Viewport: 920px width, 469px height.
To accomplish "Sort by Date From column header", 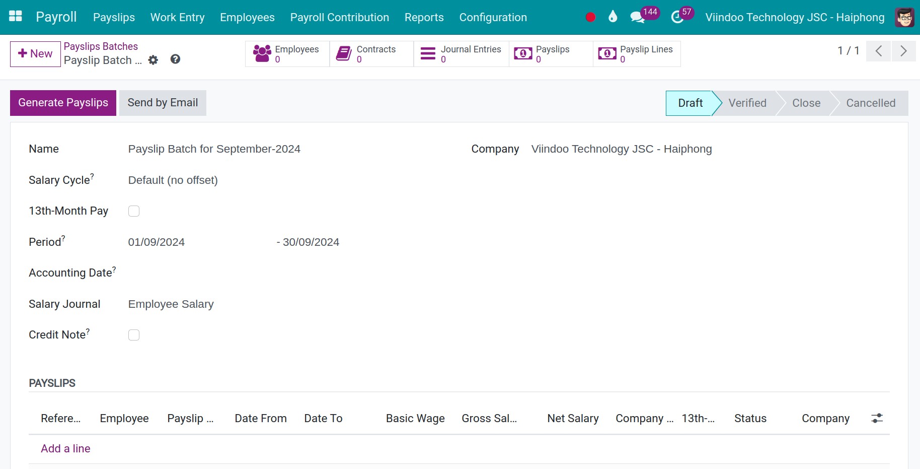I will [261, 419].
